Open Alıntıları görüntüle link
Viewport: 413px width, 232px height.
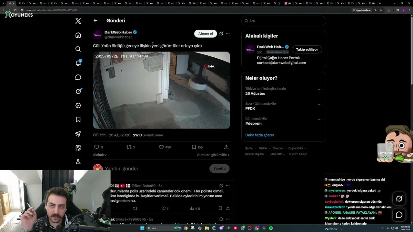[x=213, y=155]
